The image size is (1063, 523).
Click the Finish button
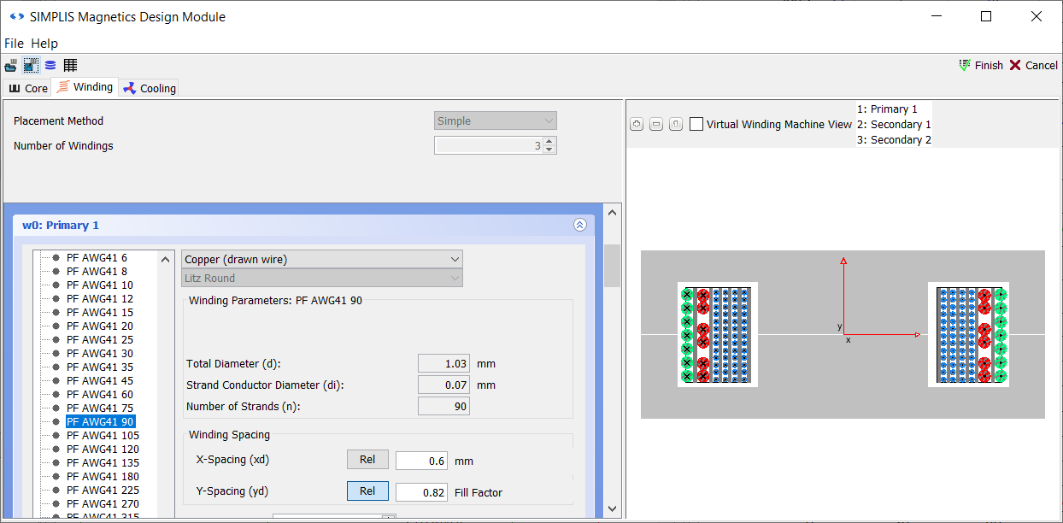981,66
